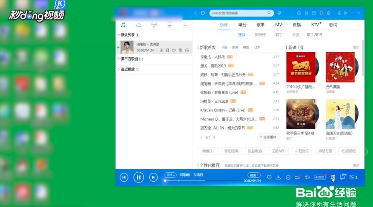Image resolution: width=373 pixels, height=207 pixels.
Task: Click 更多 next to 新碟上架
Action: pyautogui.click(x=356, y=48)
